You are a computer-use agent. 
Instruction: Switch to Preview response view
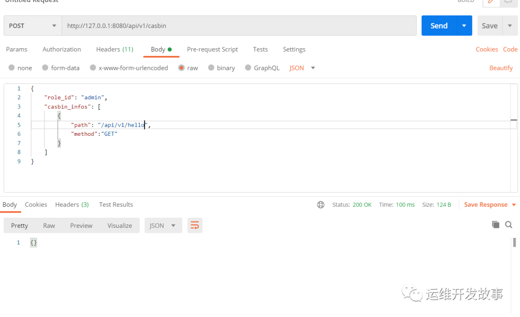81,226
